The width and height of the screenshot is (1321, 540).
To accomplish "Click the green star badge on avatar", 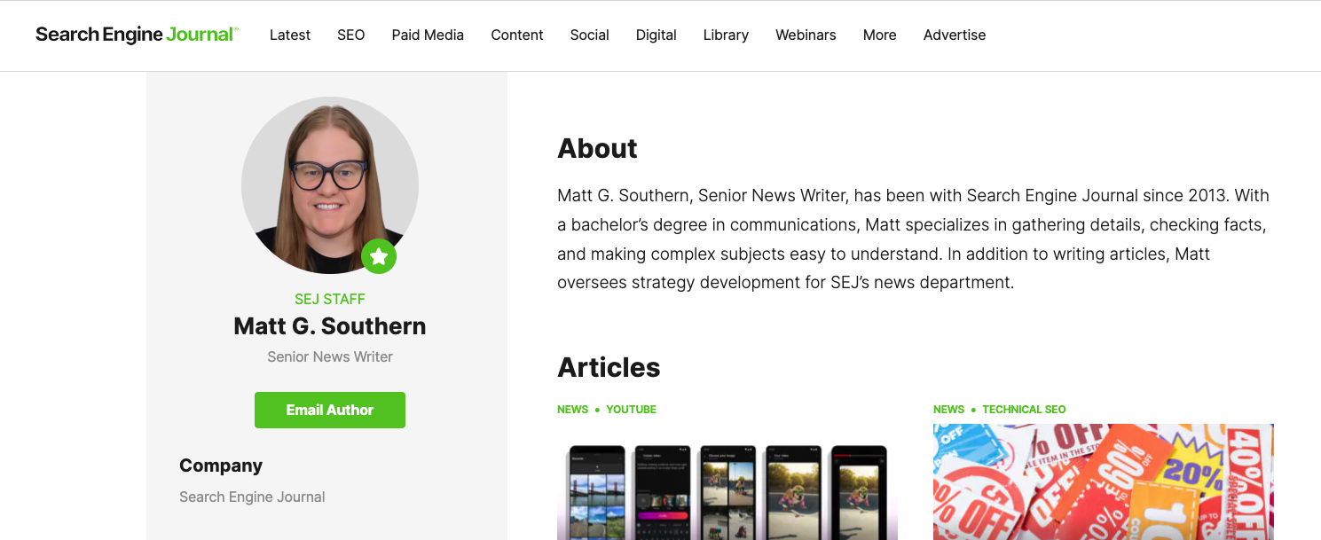I will (379, 257).
